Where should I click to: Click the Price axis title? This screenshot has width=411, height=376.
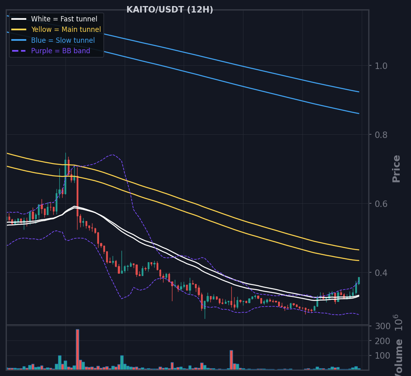coord(396,169)
